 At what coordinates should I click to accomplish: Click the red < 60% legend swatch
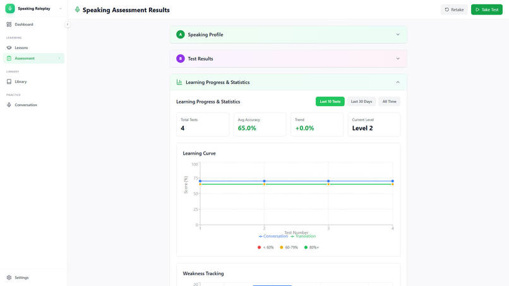259,247
